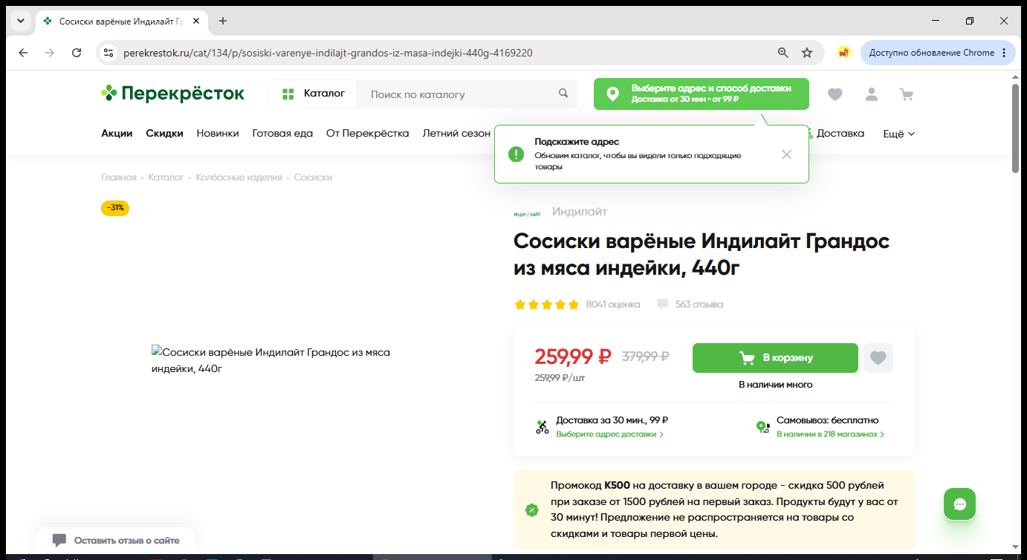Image resolution: width=1027 pixels, height=560 pixels.
Task: Click the site info icon in address bar
Action: point(108,53)
